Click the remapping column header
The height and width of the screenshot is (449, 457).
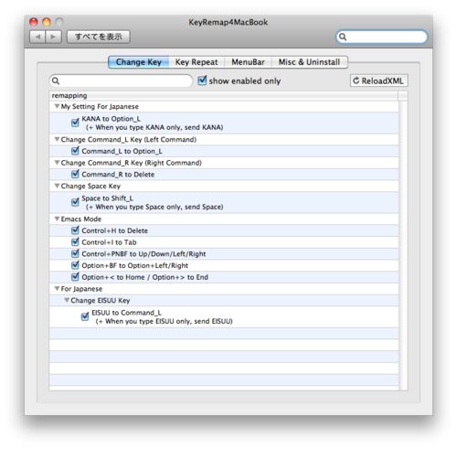224,96
